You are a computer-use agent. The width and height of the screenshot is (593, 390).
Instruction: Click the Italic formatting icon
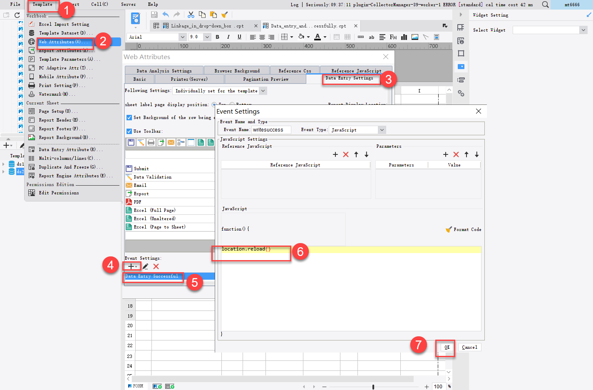click(x=228, y=37)
